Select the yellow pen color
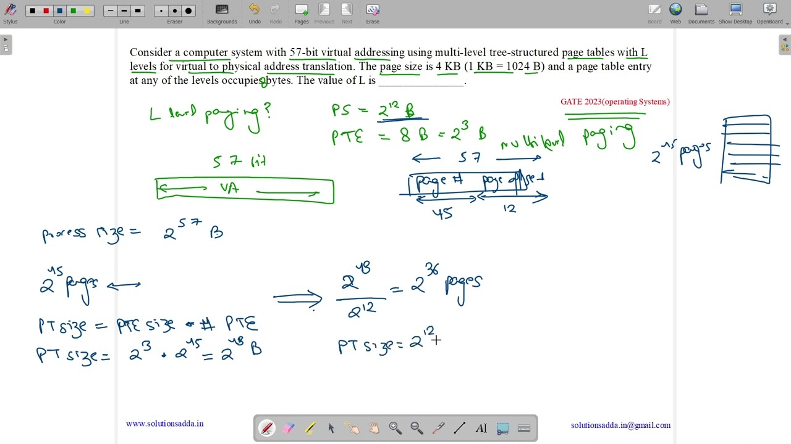The image size is (791, 444). (87, 10)
